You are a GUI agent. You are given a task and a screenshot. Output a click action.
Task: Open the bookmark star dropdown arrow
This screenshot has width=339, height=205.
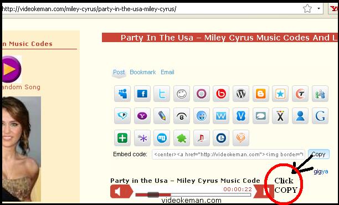coord(319,9)
